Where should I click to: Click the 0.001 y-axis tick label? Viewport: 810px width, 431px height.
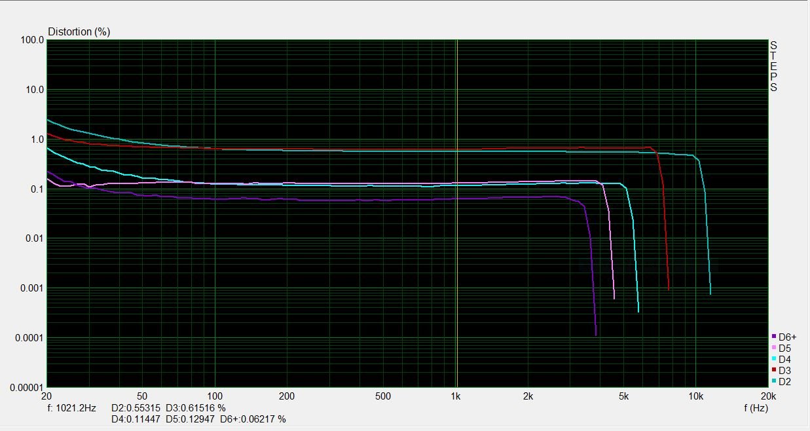[32, 288]
